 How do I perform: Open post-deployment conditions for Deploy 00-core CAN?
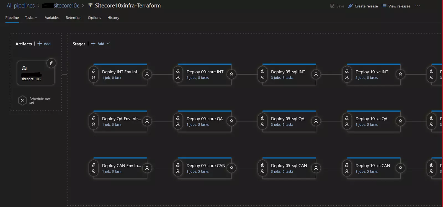tap(231, 168)
